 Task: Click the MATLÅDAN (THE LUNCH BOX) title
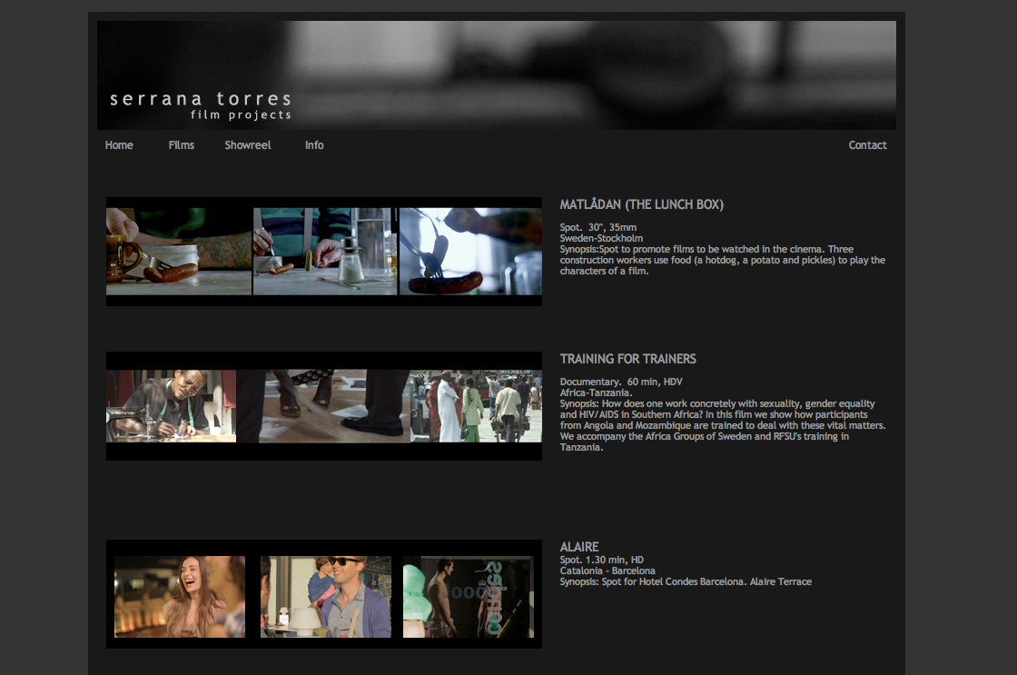click(641, 204)
